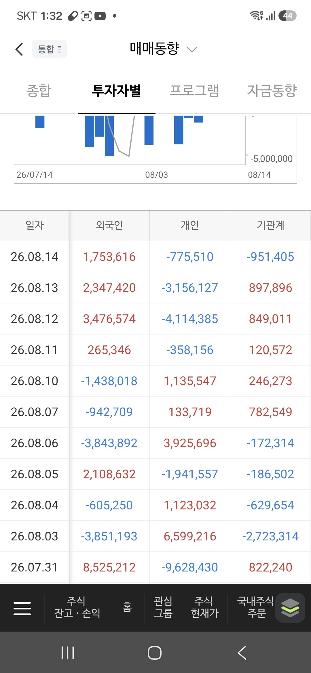Open 관심그룹 in bottom bar
Image resolution: width=311 pixels, height=673 pixels.
[163, 607]
